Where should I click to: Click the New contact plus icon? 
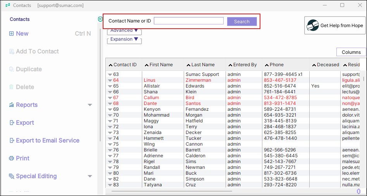[11, 34]
